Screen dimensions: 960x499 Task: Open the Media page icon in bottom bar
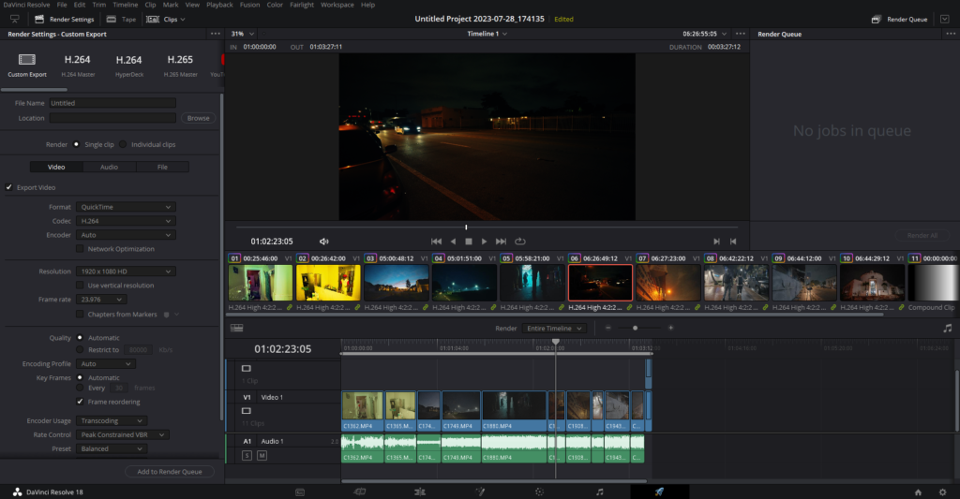300,492
